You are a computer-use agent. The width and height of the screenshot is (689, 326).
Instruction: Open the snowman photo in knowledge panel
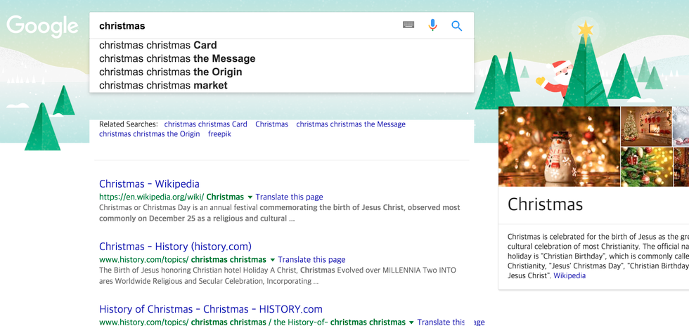pos(559,146)
